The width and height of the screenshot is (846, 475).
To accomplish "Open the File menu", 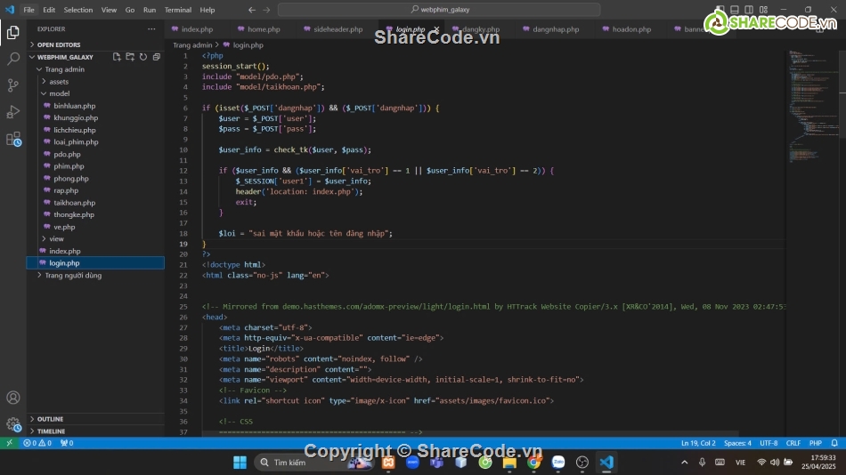I will [x=28, y=10].
